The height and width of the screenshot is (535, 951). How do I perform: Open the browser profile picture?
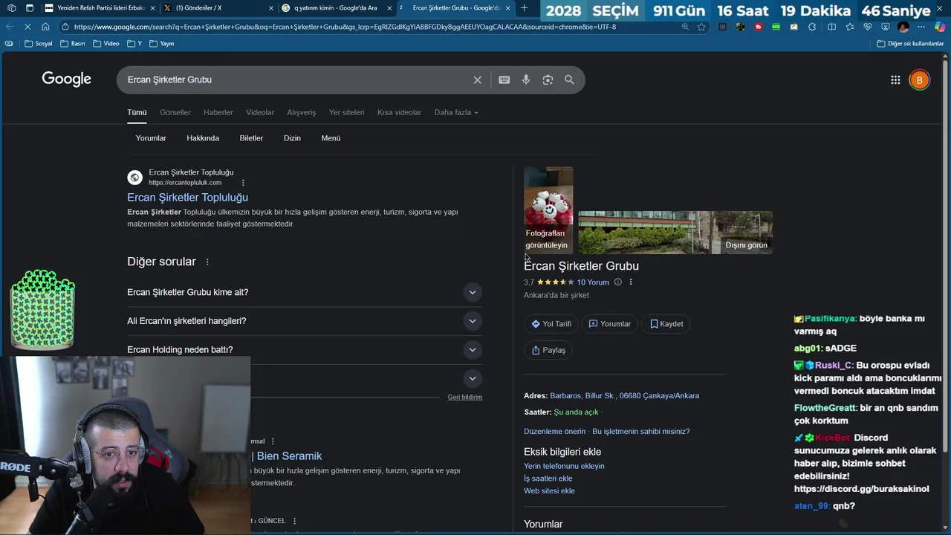click(903, 27)
